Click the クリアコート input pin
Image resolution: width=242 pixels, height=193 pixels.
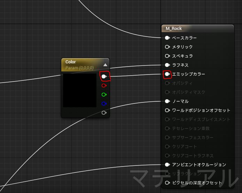167,146
